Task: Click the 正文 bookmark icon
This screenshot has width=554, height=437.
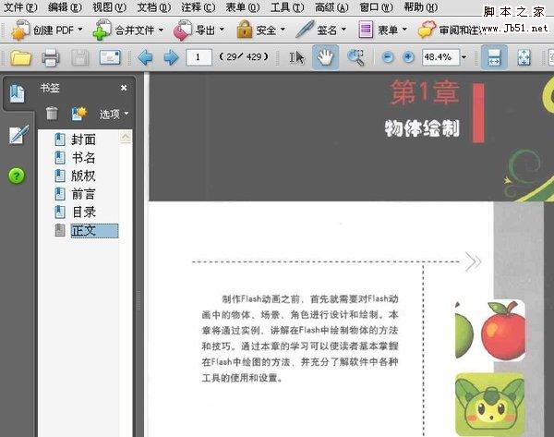Action: (x=60, y=231)
